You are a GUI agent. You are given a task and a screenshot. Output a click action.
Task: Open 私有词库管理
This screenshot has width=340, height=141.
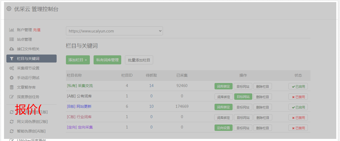point(107,60)
